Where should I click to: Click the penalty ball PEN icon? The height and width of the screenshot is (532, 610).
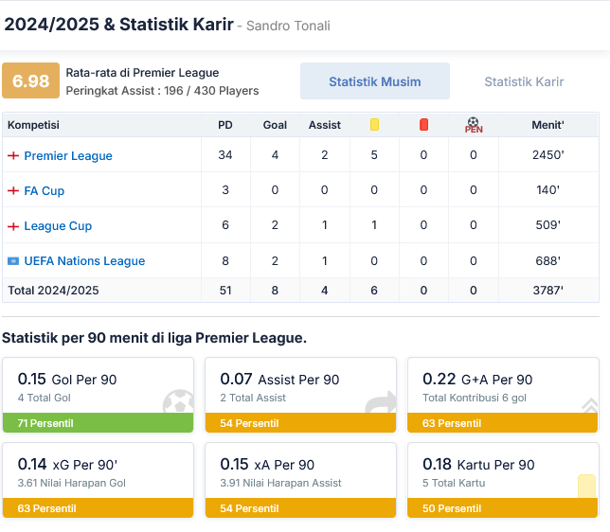474,125
